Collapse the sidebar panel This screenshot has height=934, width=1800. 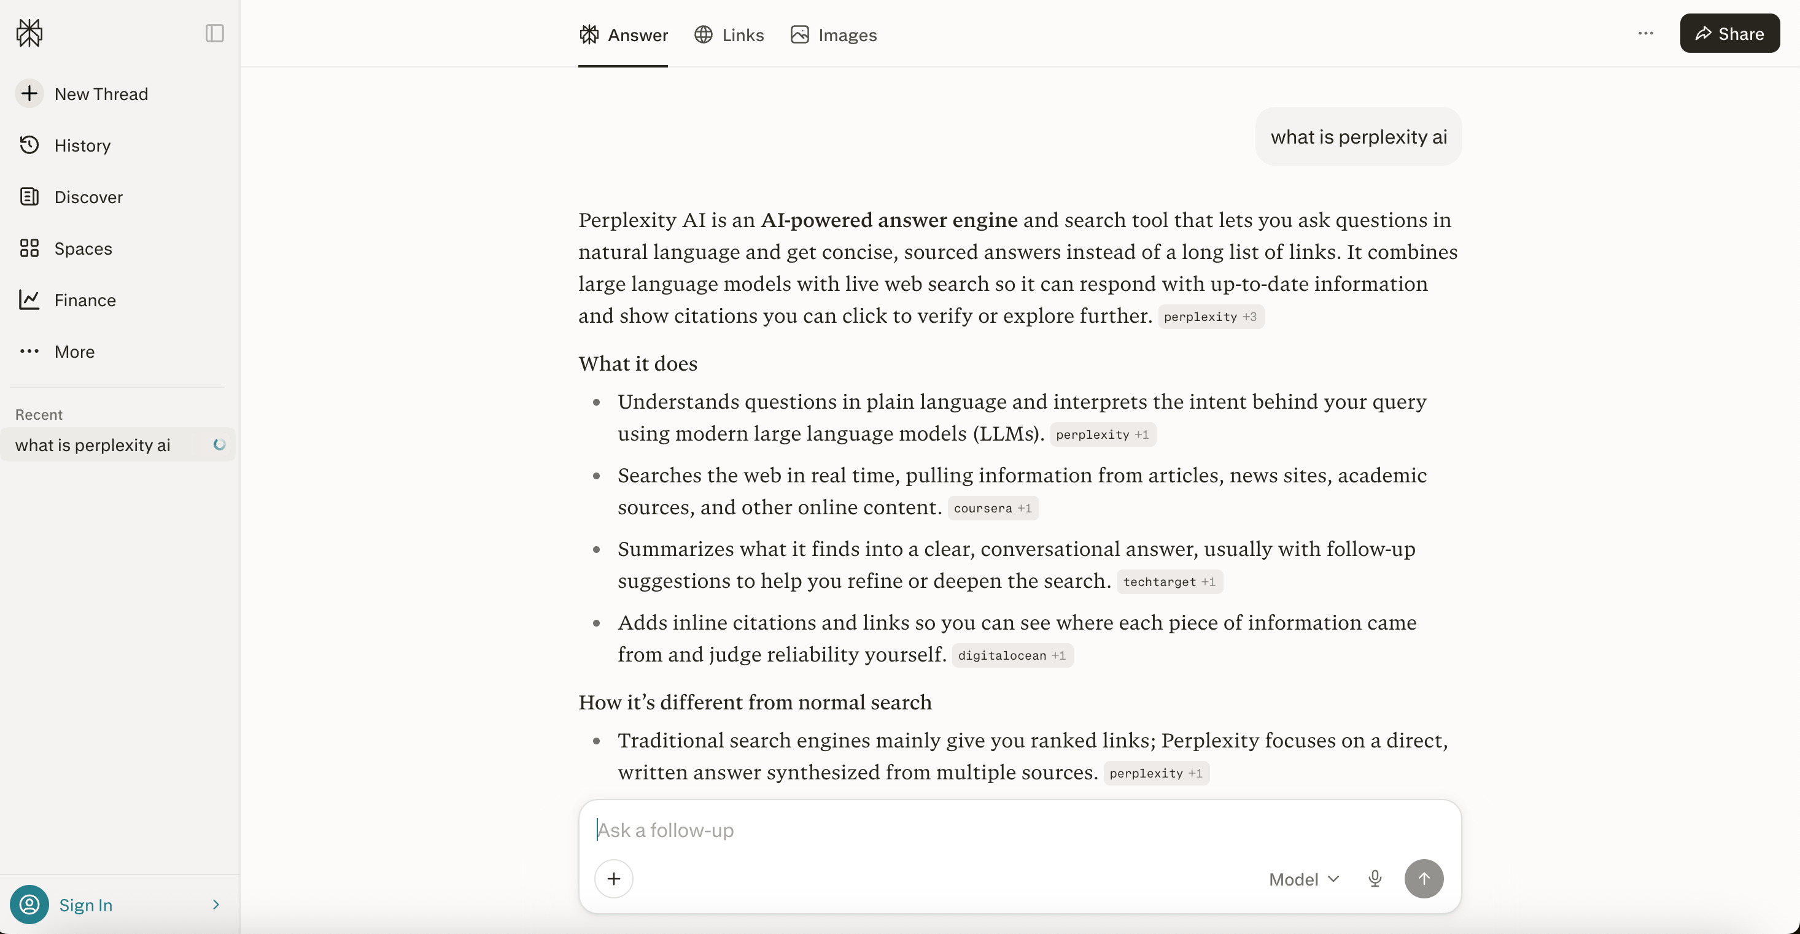coord(214,33)
